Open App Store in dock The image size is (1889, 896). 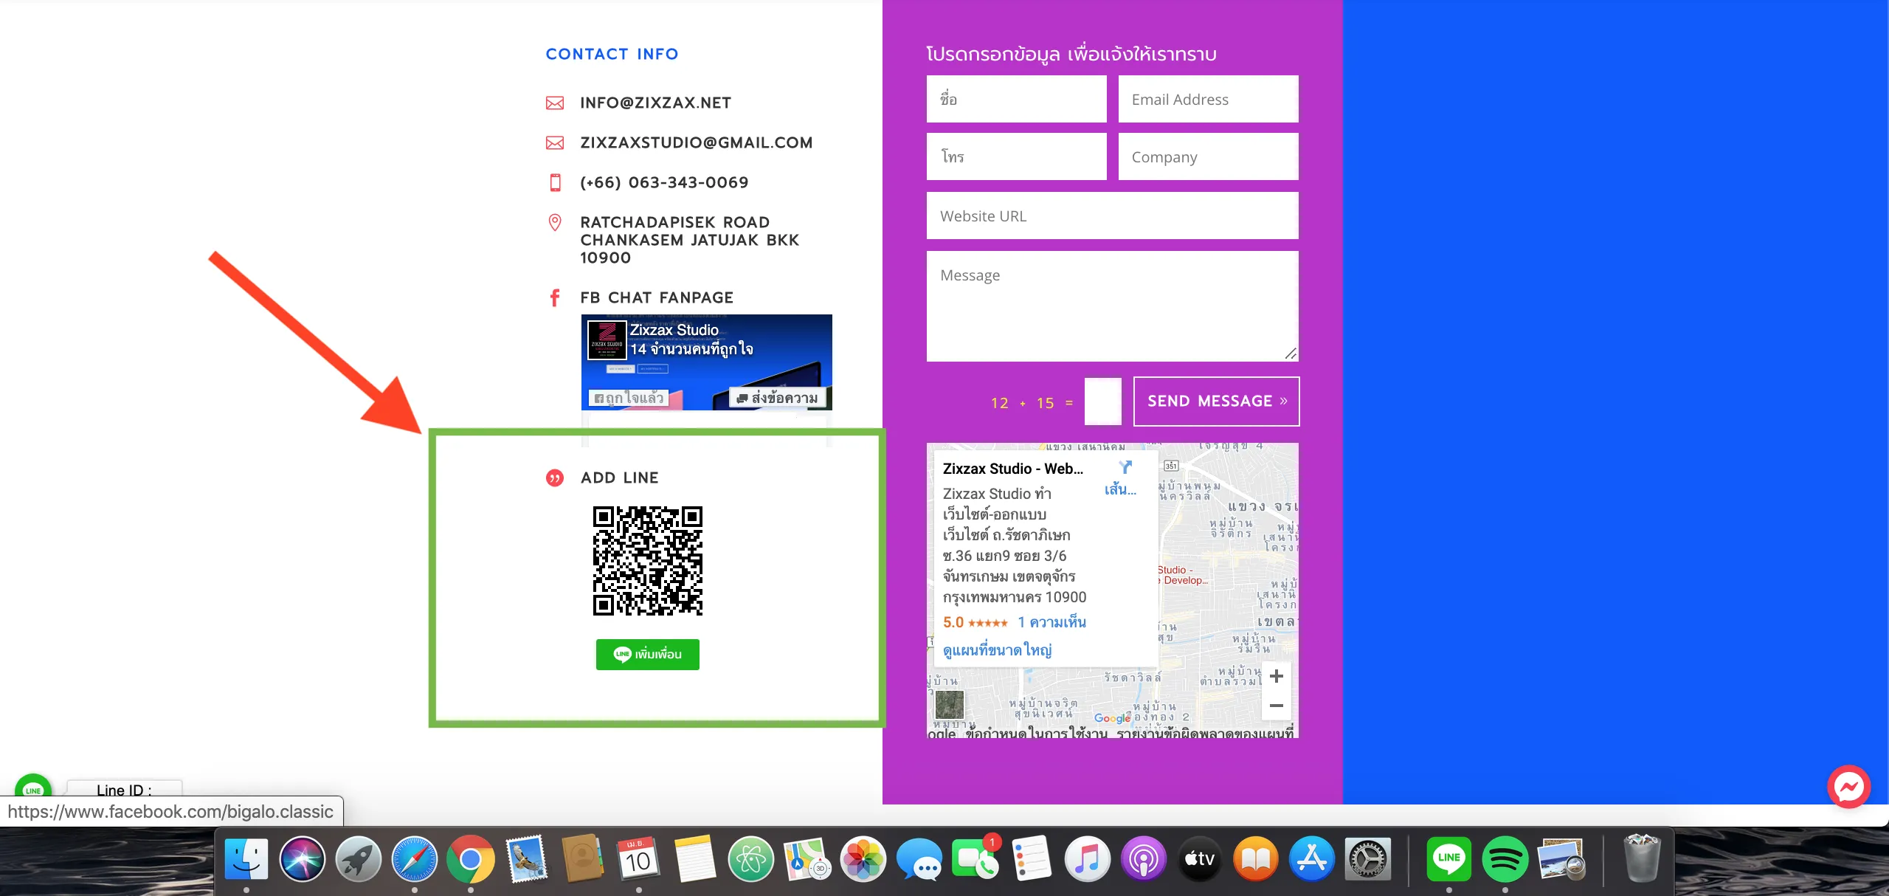tap(1312, 858)
